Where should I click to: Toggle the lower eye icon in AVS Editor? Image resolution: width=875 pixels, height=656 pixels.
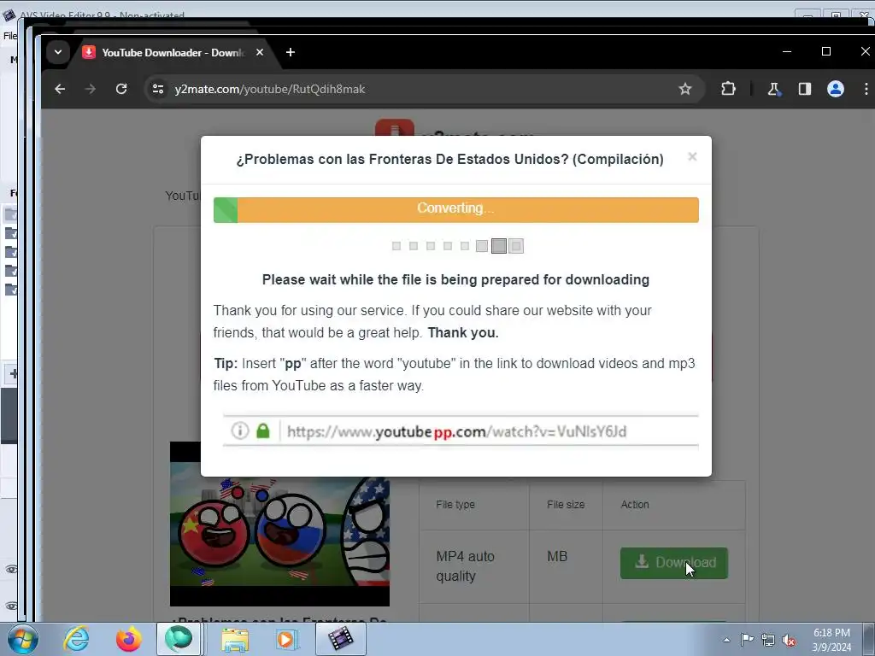(x=11, y=606)
